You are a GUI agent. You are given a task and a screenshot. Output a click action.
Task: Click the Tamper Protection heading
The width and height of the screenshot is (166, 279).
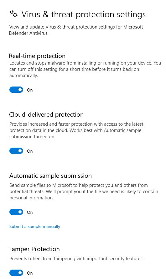tap(34, 249)
